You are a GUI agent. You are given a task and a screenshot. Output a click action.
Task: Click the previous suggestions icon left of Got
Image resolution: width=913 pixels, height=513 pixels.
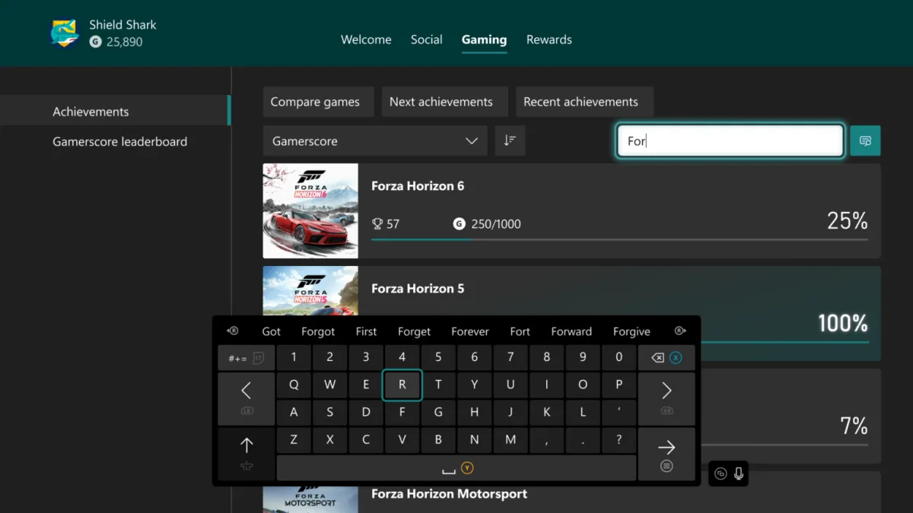coord(233,331)
